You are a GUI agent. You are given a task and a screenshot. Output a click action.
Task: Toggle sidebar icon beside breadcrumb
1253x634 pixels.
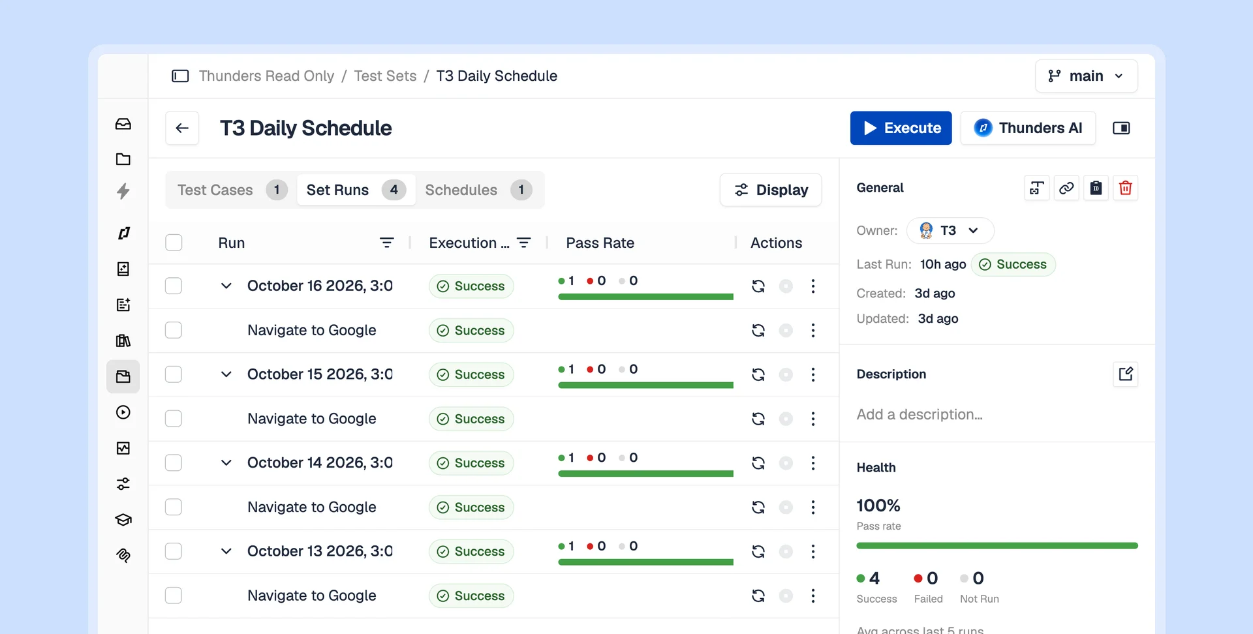click(x=180, y=76)
